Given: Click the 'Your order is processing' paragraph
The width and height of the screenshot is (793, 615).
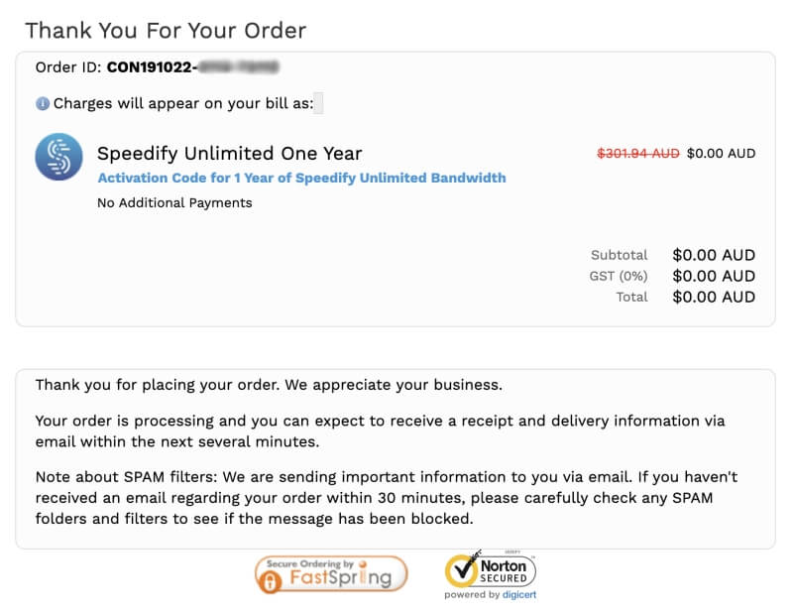Looking at the screenshot, I should tap(380, 431).
